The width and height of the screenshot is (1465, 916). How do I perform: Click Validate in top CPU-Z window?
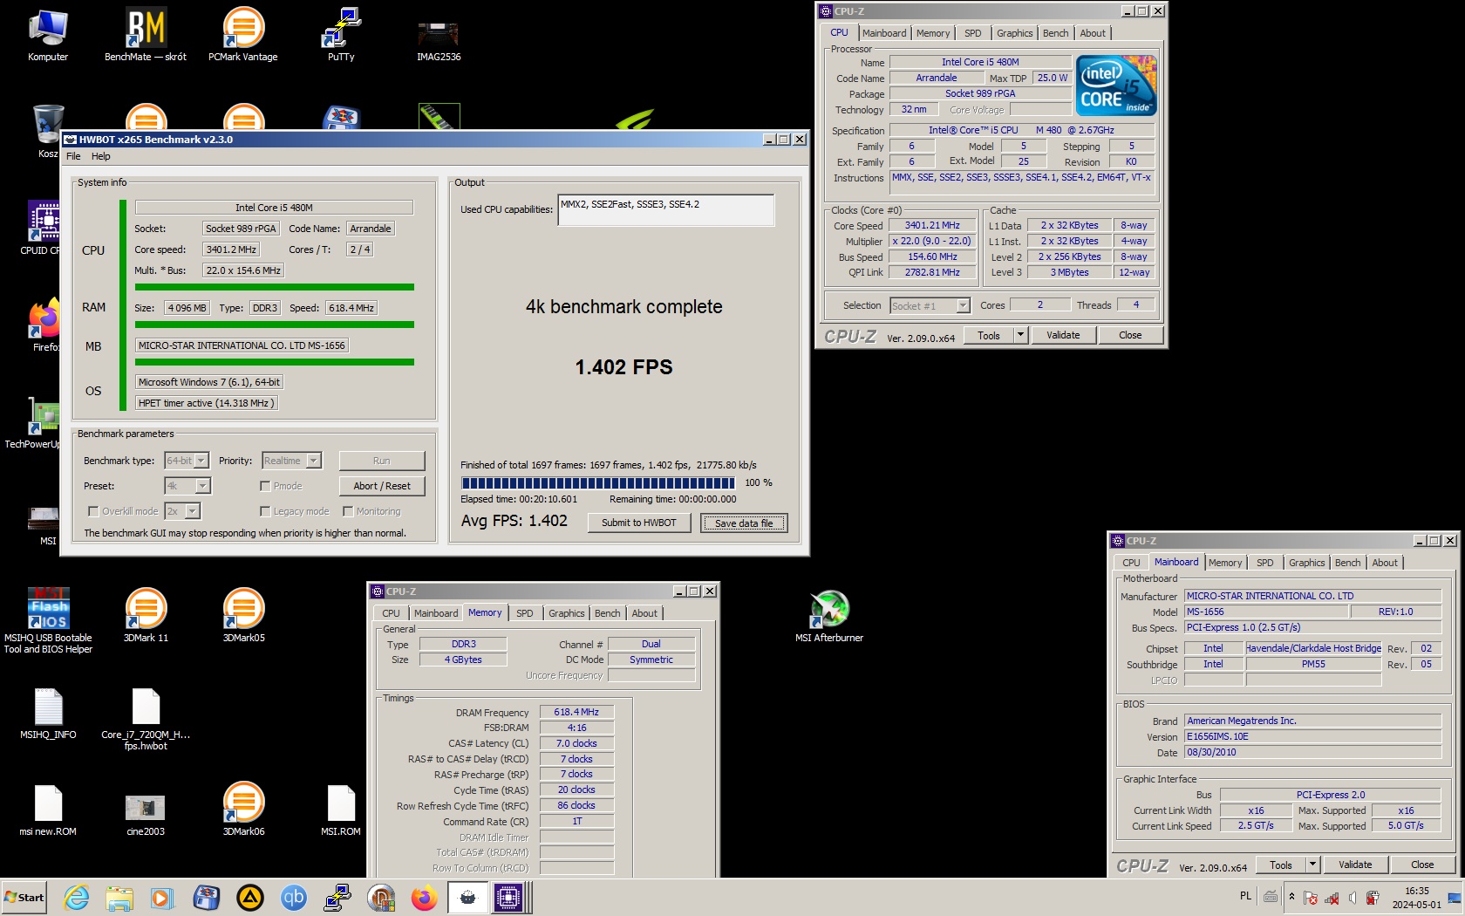(1063, 335)
